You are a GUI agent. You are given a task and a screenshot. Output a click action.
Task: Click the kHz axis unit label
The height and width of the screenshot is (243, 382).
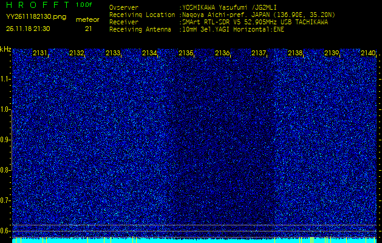pos(5,50)
